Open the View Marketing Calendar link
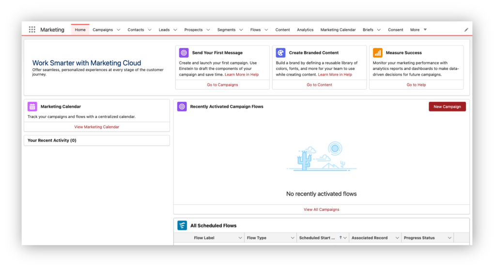 tap(96, 127)
